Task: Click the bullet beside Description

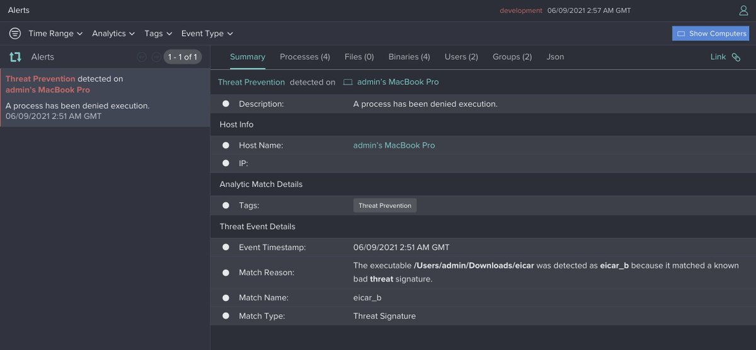Action: pyautogui.click(x=226, y=104)
